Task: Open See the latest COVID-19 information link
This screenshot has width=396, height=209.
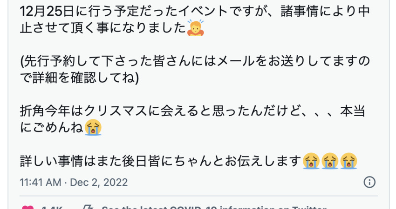Action: click(214, 207)
